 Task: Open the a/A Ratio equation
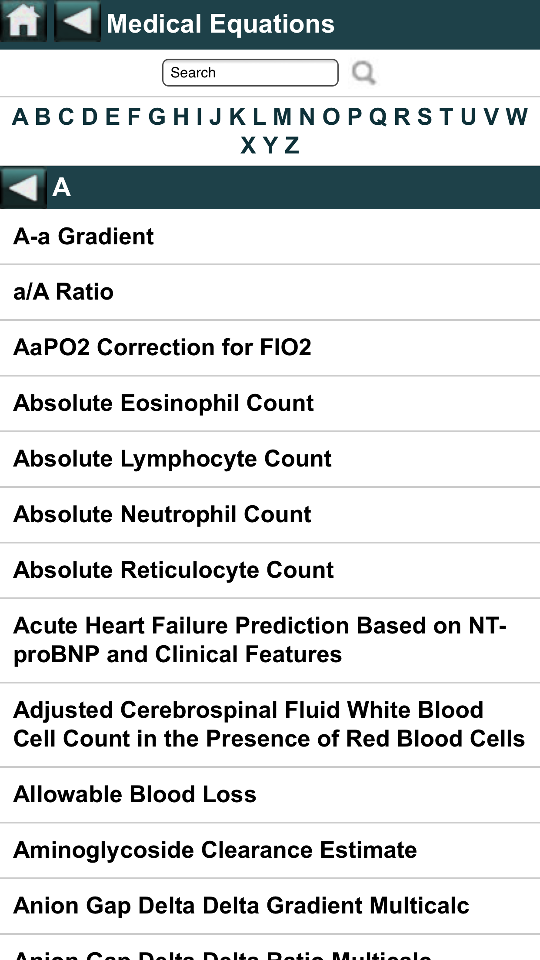pyautogui.click(x=63, y=292)
